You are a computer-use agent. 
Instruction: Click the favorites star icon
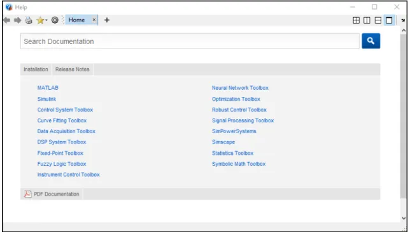(x=40, y=20)
